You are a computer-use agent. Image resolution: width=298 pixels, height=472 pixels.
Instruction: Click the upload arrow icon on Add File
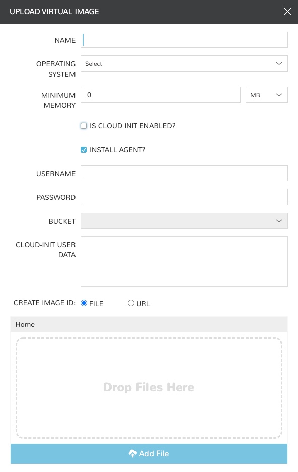133,453
